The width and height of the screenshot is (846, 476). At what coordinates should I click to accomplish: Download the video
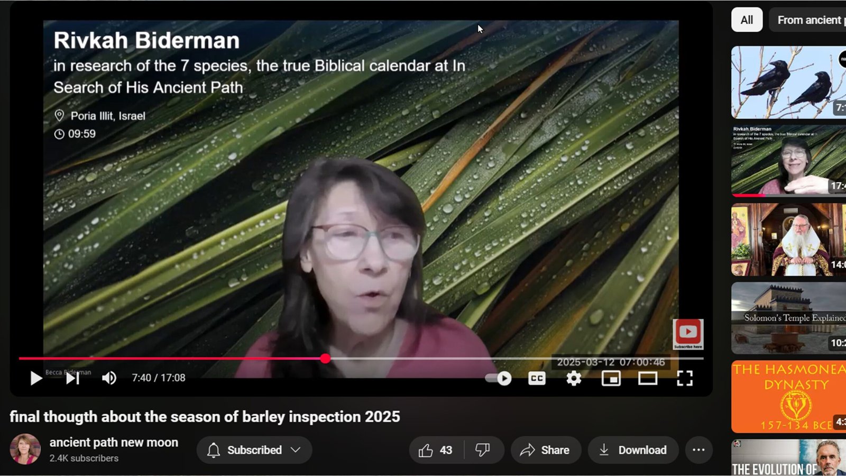pos(633,450)
